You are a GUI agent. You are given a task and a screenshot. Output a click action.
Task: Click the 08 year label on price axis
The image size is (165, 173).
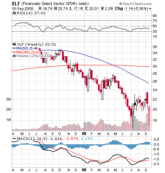point(84,134)
